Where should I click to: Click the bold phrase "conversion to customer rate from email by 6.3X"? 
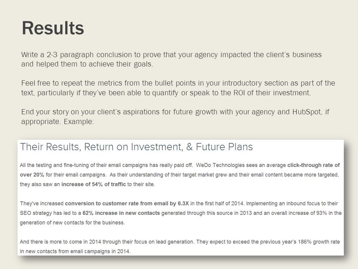pos(127,204)
